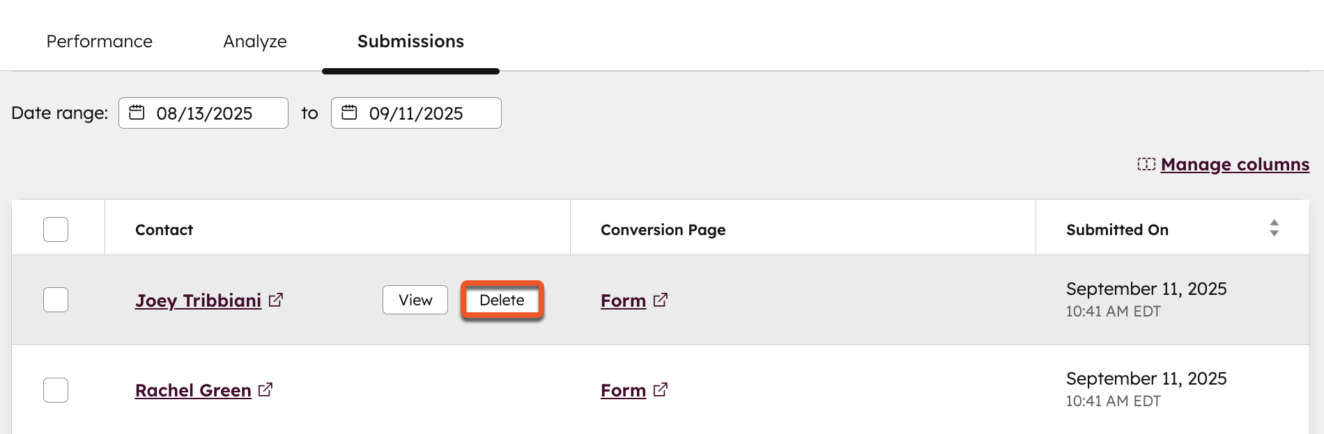Sort the table by Submitted On
This screenshot has width=1324, height=434.
[1117, 230]
